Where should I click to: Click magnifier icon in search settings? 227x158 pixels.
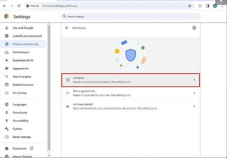tap(64, 16)
